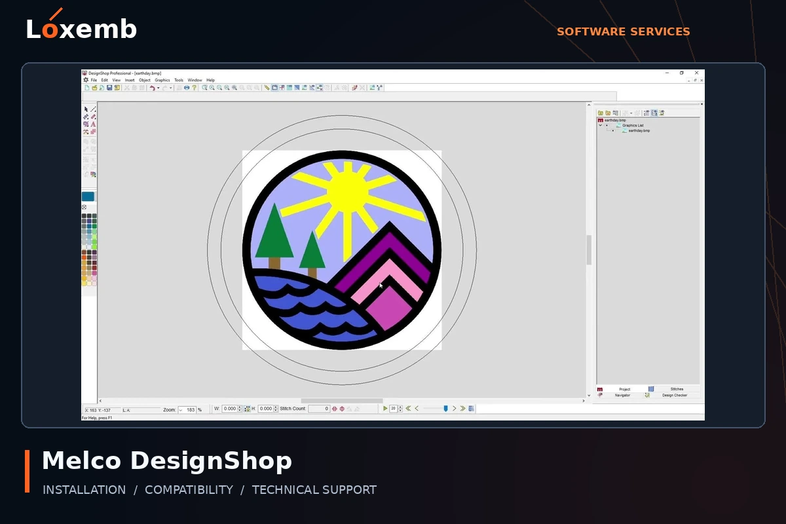Click the vertical scrollbar thumb beside the canvas
This screenshot has width=786, height=524.
click(x=589, y=250)
